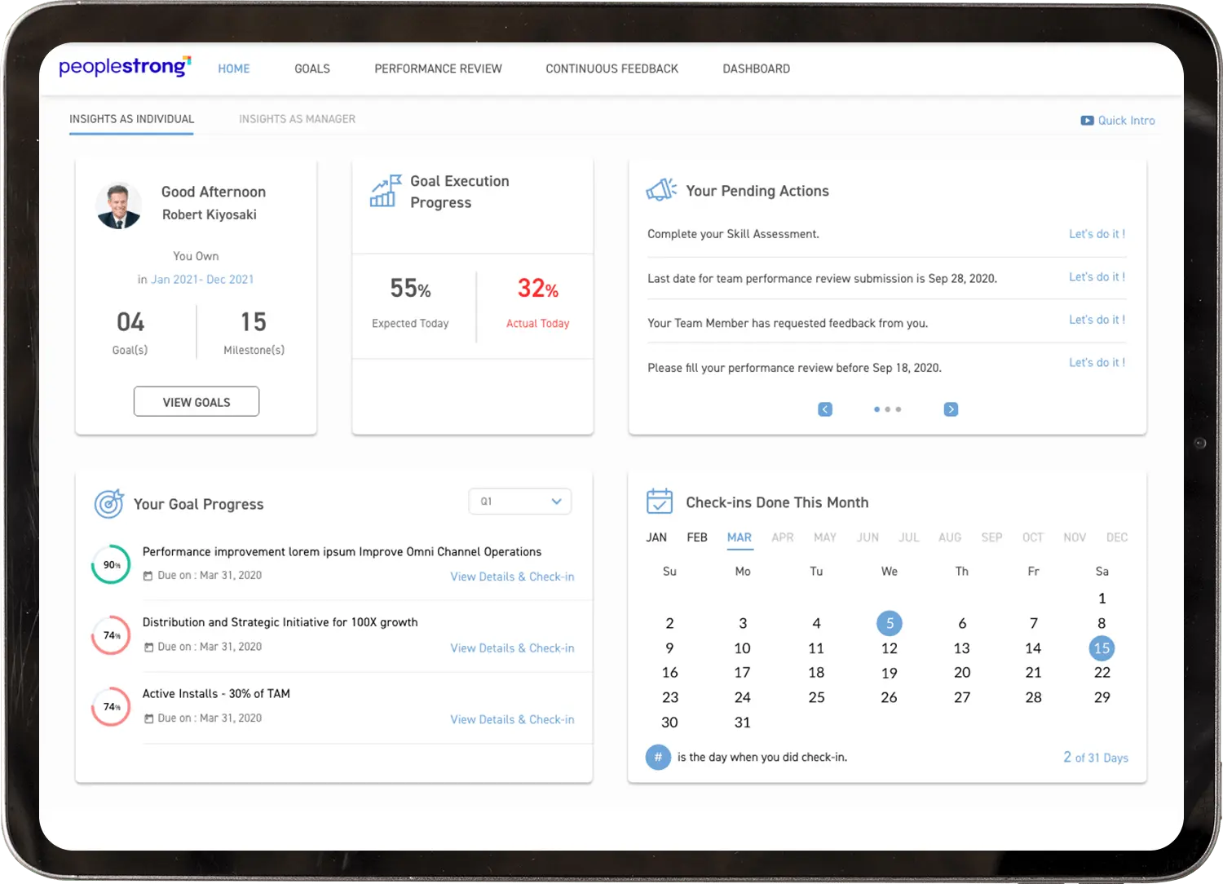Click calendar day 19
The width and height of the screenshot is (1223, 884).
coord(890,673)
